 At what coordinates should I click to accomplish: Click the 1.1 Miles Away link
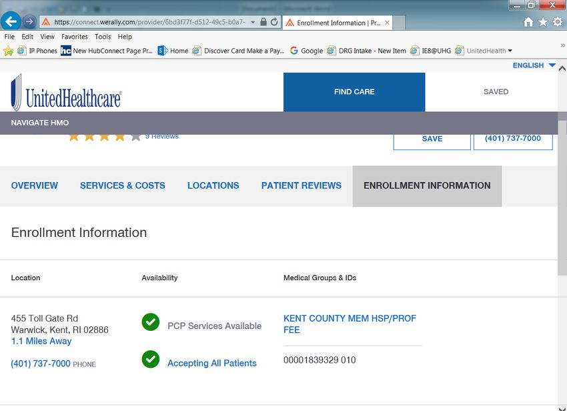pos(41,341)
